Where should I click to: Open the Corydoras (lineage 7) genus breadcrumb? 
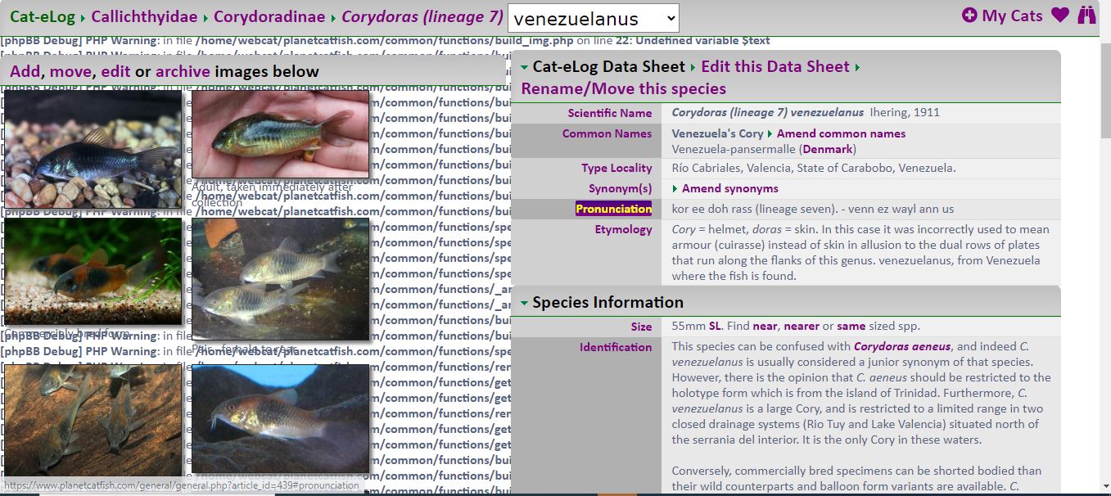tap(422, 16)
